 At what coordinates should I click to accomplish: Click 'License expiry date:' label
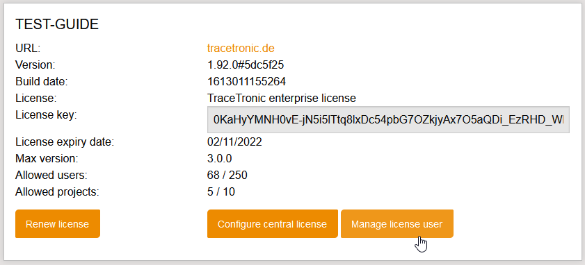coord(65,142)
